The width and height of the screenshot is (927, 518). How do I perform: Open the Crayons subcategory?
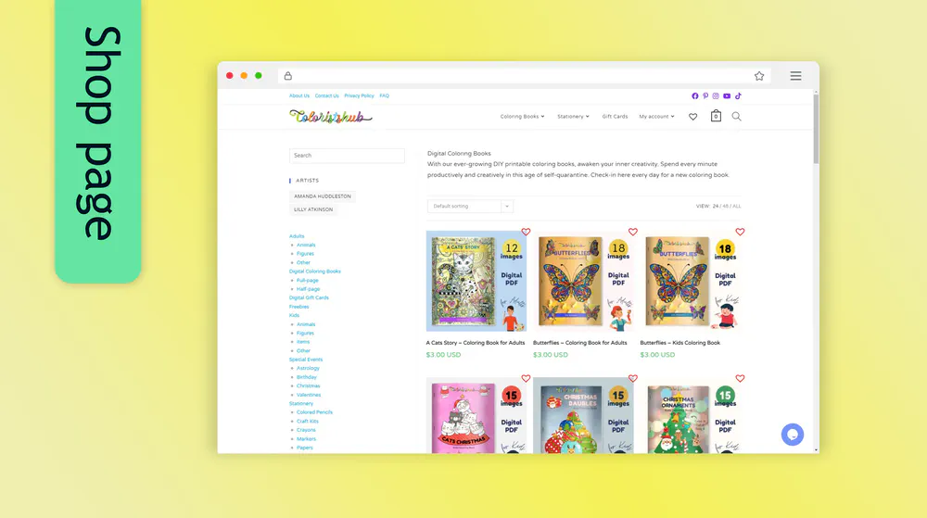point(306,430)
